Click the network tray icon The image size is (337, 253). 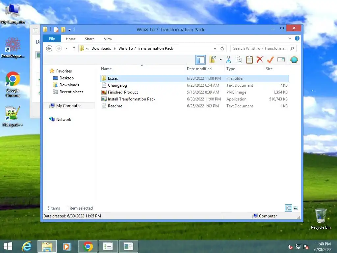(x=298, y=246)
